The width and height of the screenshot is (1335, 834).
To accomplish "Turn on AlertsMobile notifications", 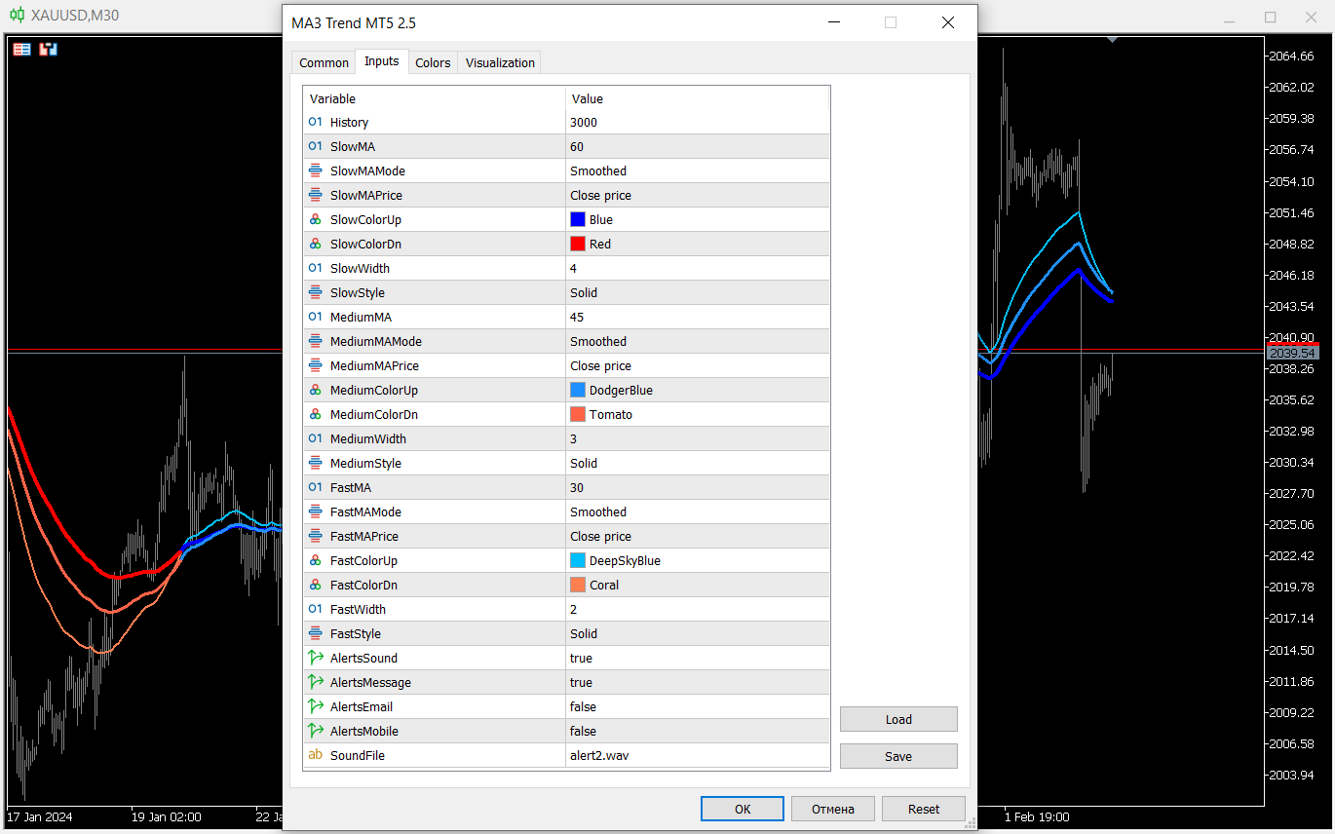I will tap(633, 731).
